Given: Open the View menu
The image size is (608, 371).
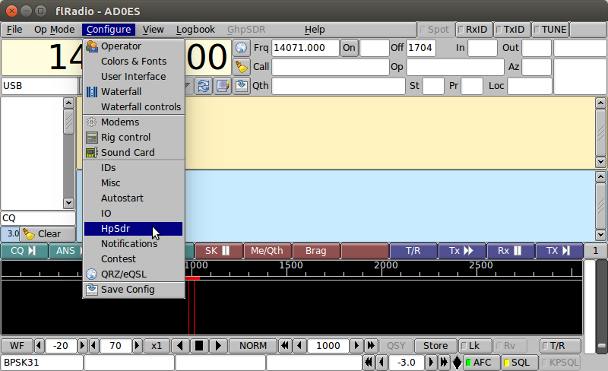Looking at the screenshot, I should [x=153, y=30].
